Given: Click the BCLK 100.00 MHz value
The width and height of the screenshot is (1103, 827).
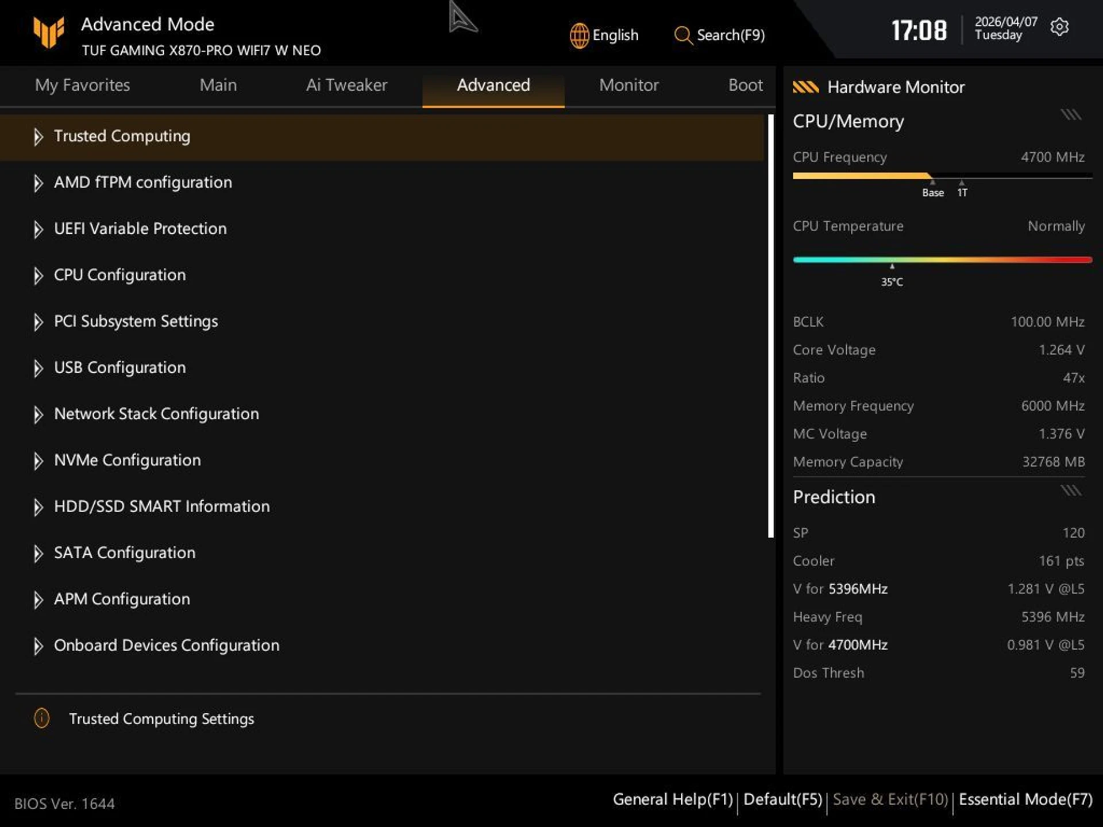Looking at the screenshot, I should [1047, 322].
